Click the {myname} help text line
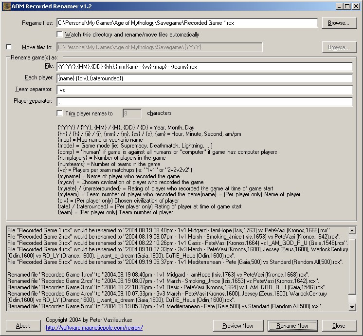This screenshot has height=336, width=363. (x=119, y=176)
